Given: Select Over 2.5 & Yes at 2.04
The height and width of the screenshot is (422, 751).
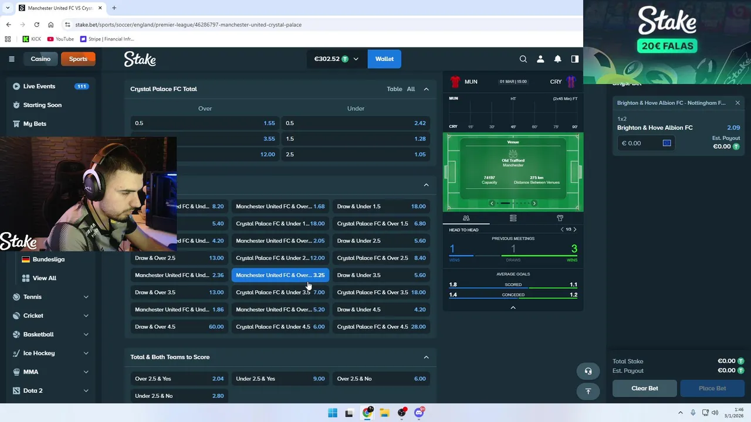Looking at the screenshot, I should pos(179,379).
